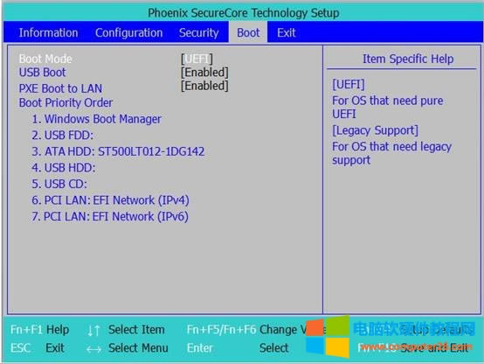Select the Boot tab

pos(248,32)
